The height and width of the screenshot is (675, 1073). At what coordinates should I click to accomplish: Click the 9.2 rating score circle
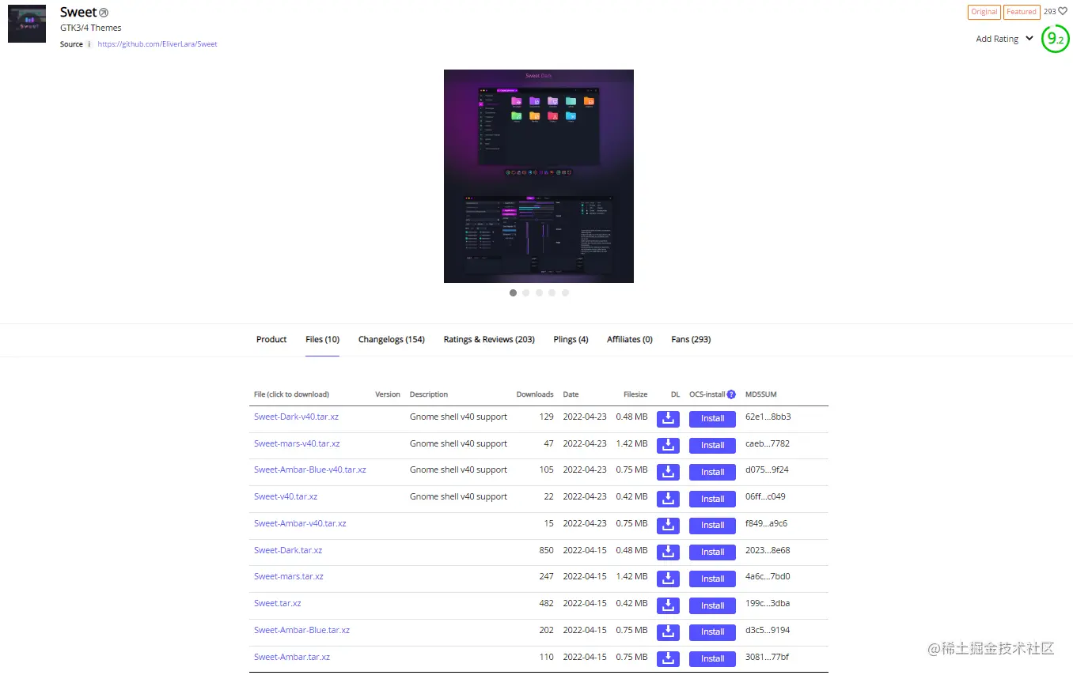coord(1055,38)
